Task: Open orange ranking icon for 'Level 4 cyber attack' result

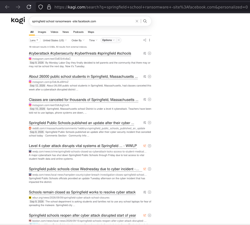Action: tap(145, 146)
